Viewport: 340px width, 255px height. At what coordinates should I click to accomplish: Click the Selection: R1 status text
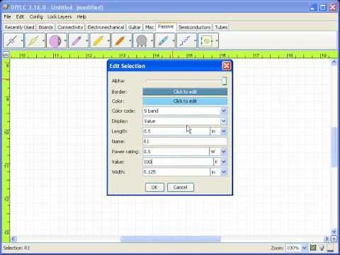(16, 248)
